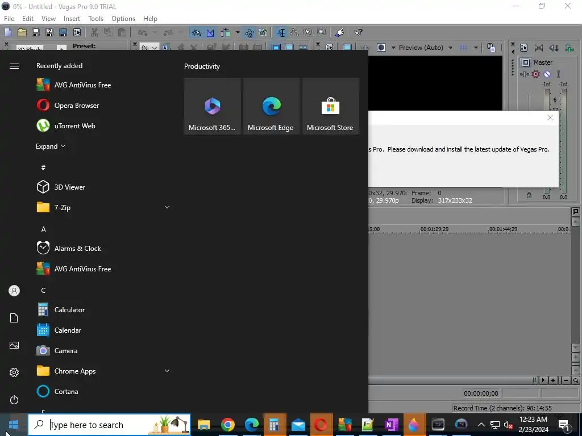Open Microsoft Edge tile

coord(271,106)
